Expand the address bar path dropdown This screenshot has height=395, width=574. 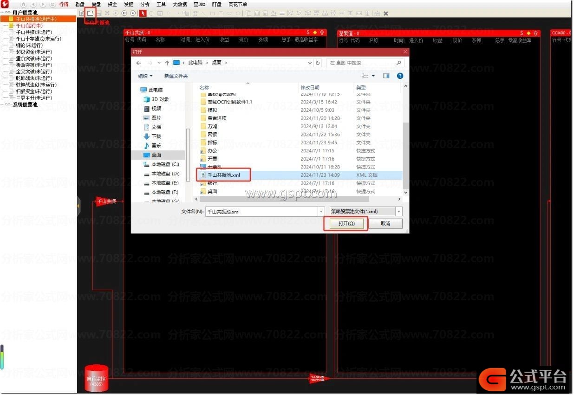310,63
